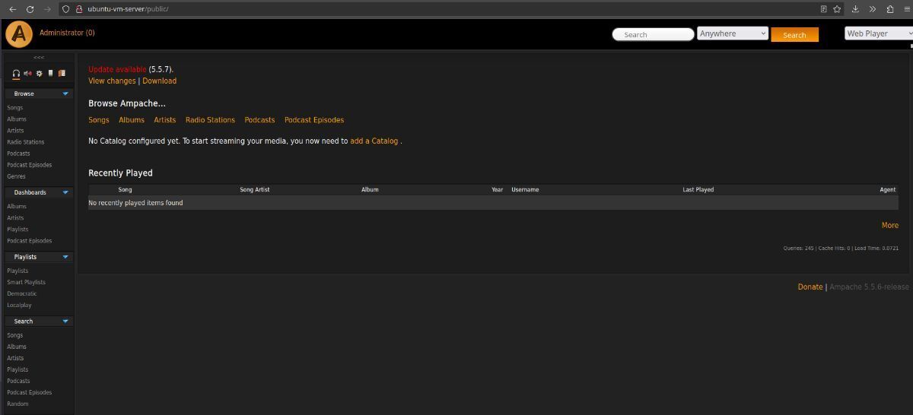Open the Web Player dropdown

click(x=880, y=33)
